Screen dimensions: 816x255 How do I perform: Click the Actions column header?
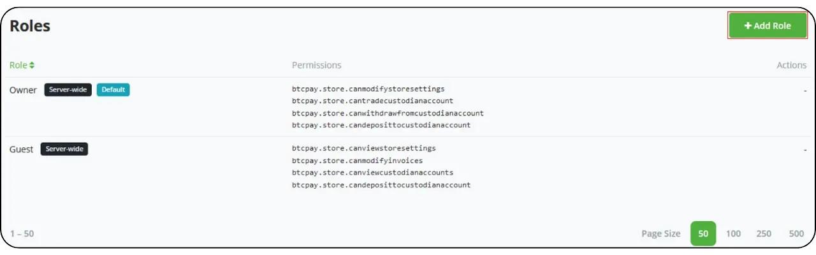(x=791, y=65)
